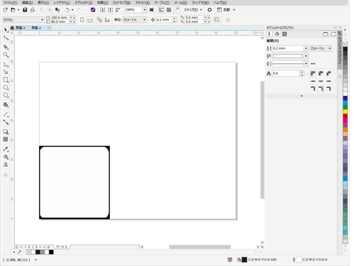Select the Pick tool arrow

click(6, 30)
